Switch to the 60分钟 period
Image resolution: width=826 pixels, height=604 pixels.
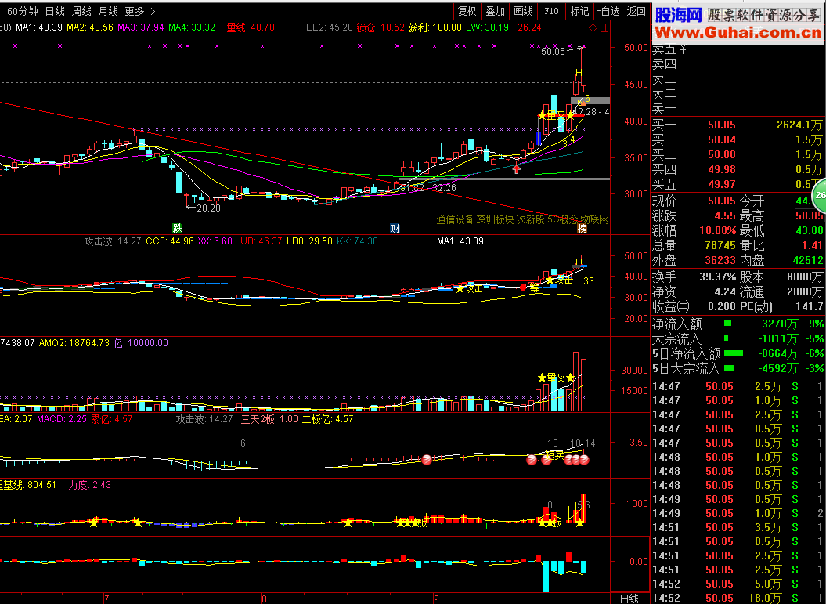23,11
